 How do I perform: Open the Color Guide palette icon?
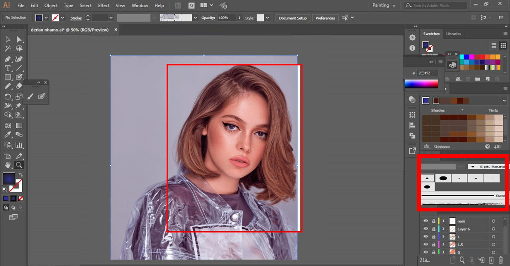tap(452, 65)
